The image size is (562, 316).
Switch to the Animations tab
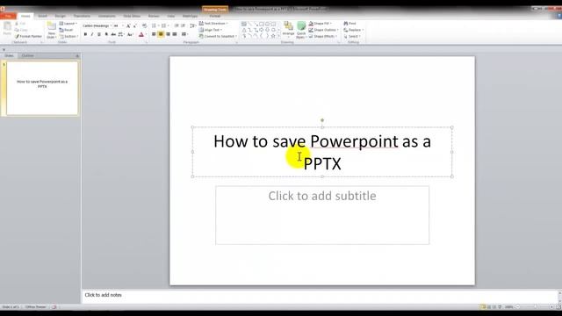point(107,16)
